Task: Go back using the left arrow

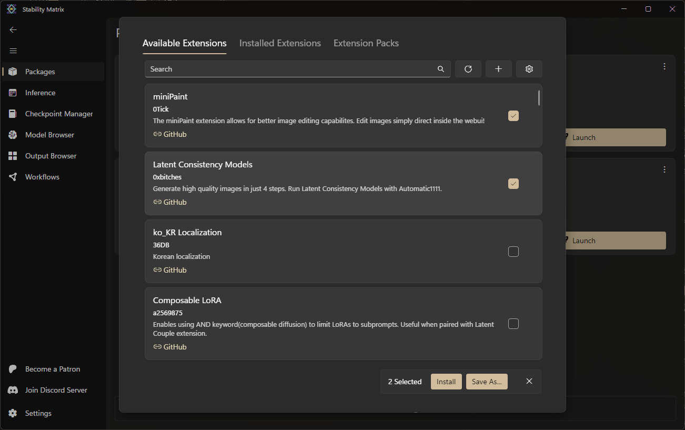Action: tap(13, 30)
